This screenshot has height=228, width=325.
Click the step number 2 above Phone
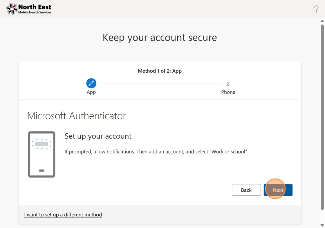pyautogui.click(x=228, y=84)
